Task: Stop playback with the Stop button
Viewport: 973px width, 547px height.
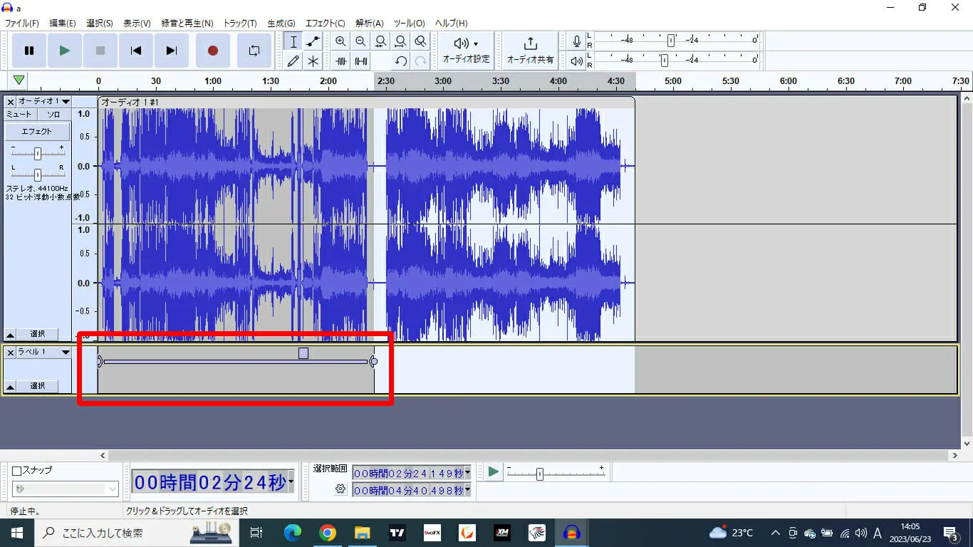Action: 100,51
